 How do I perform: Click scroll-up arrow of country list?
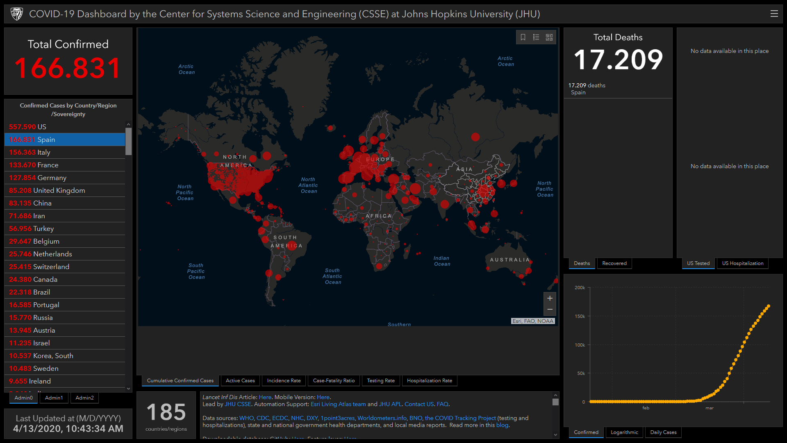click(128, 124)
